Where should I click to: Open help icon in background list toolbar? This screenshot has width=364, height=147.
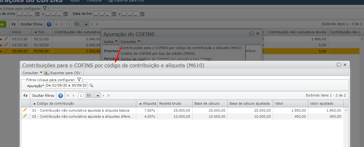[49, 24]
